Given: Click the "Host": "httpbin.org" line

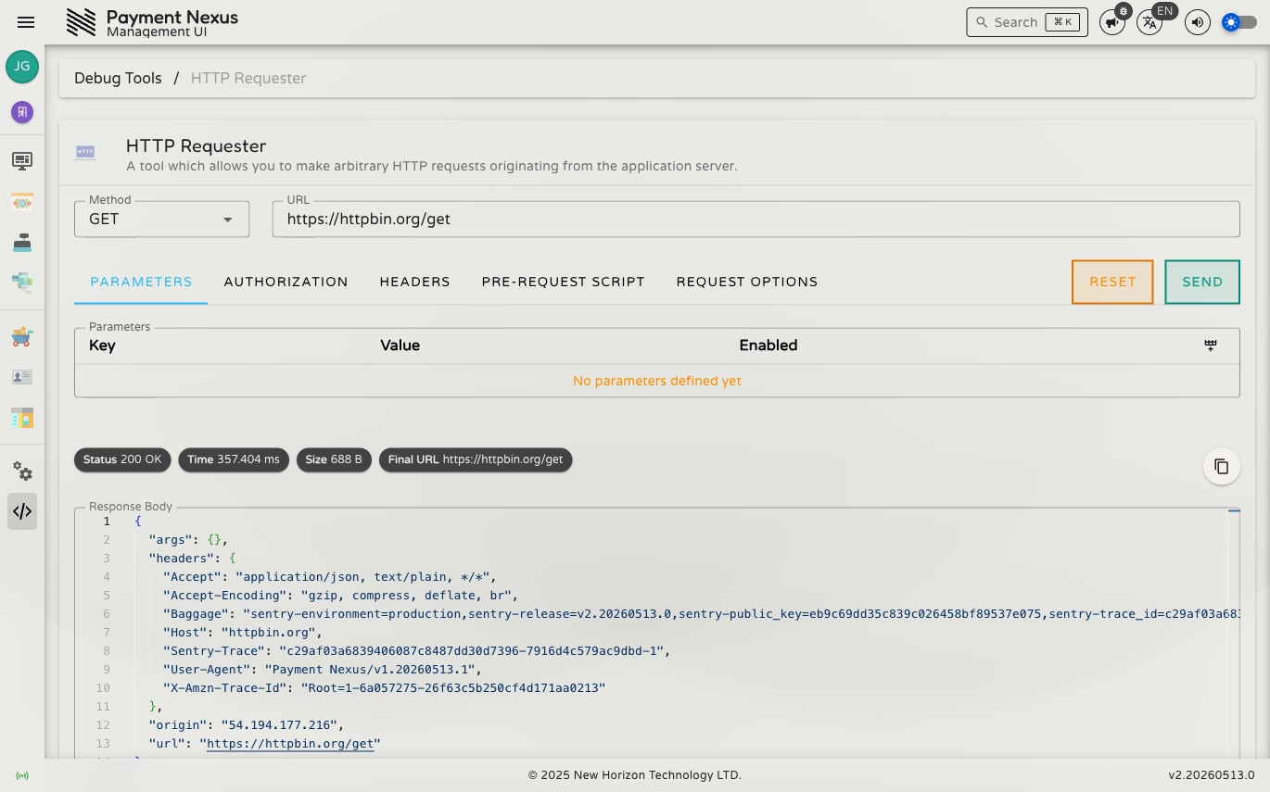Looking at the screenshot, I should (x=242, y=633).
